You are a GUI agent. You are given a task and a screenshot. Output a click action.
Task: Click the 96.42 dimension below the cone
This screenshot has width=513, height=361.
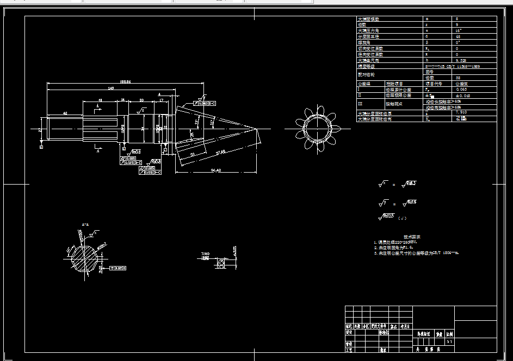tap(216, 170)
